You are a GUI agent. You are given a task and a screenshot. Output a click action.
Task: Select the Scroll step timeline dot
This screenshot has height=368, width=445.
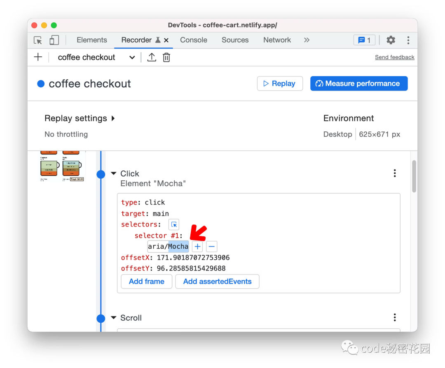pos(101,318)
